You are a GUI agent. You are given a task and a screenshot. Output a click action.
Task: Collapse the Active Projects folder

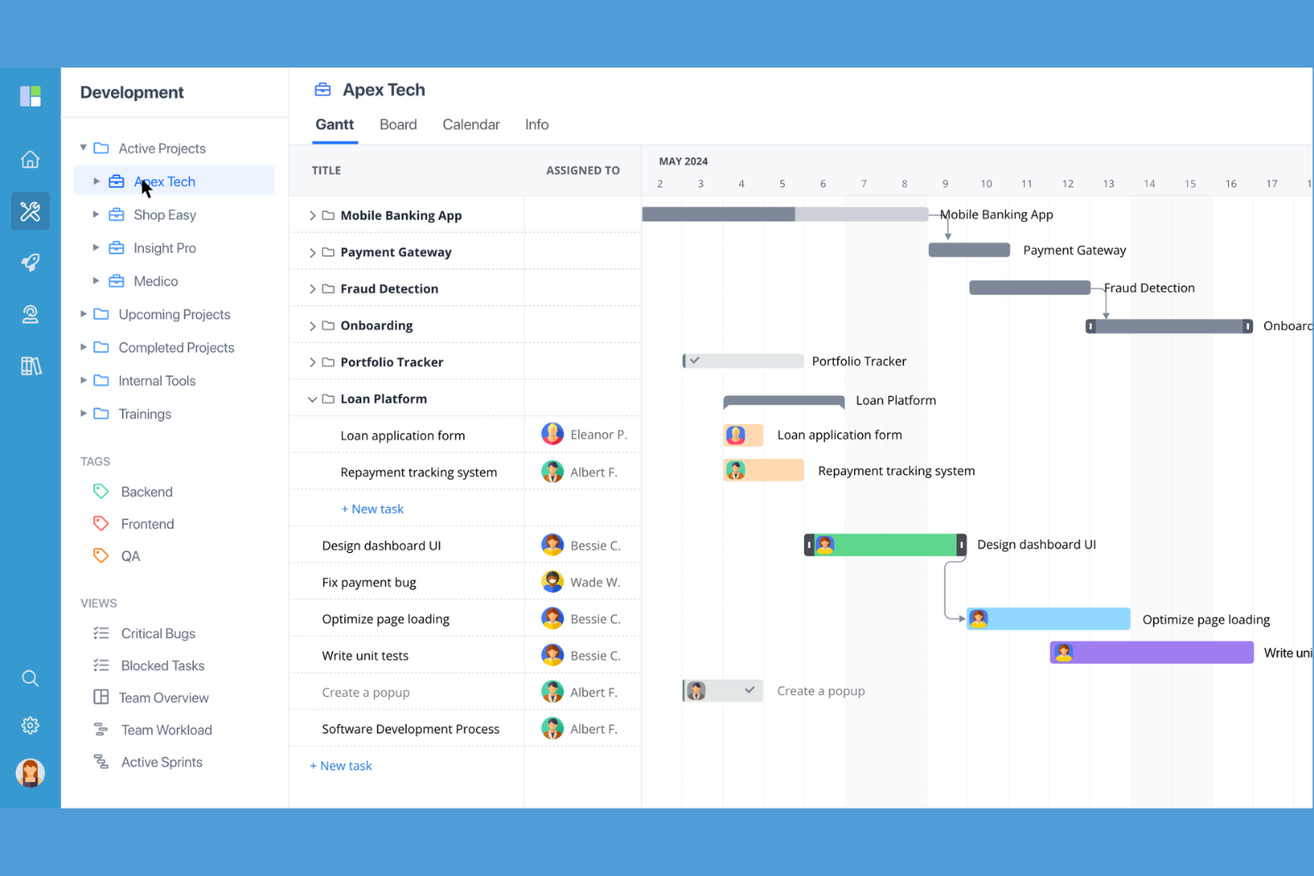[83, 148]
